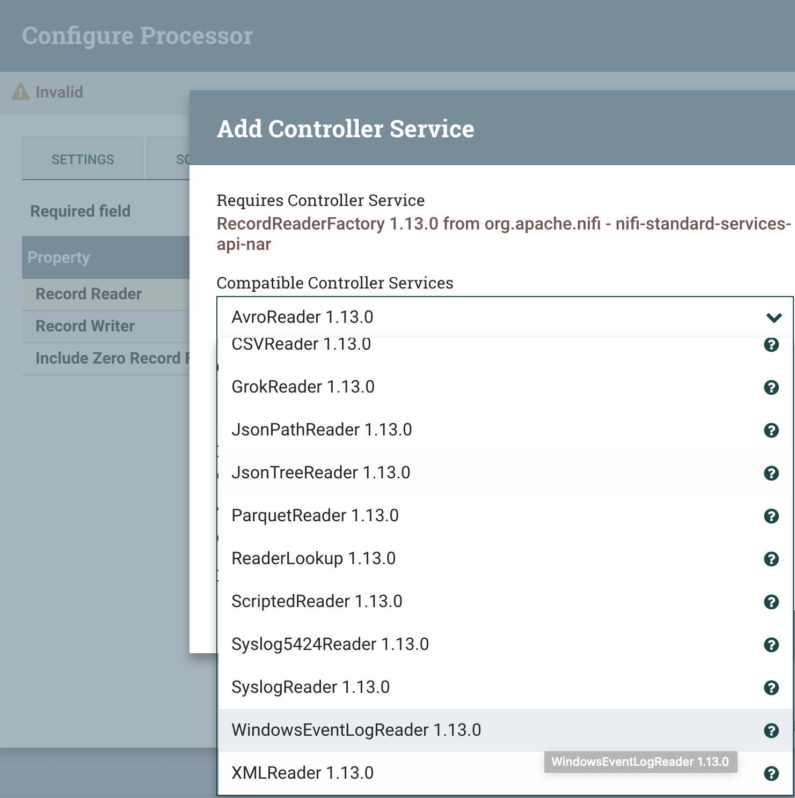The height and width of the screenshot is (798, 795).
Task: Select the Record Reader property row
Action: click(x=89, y=294)
